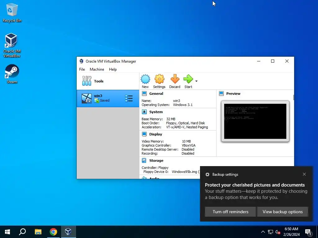The height and width of the screenshot is (238, 318).
Task: Select the Oracle VM VirtualBox desktop shortcut
Action: (x=11, y=46)
